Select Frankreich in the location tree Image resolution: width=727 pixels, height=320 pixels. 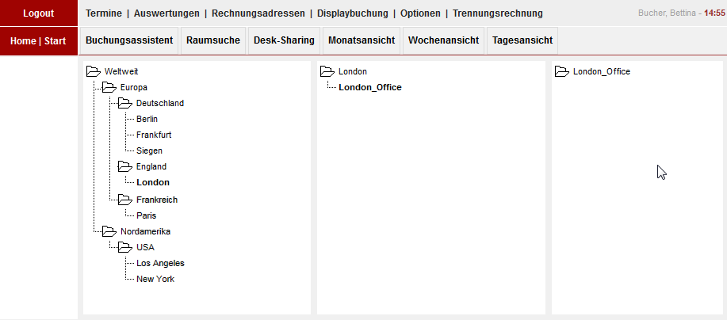tap(157, 200)
